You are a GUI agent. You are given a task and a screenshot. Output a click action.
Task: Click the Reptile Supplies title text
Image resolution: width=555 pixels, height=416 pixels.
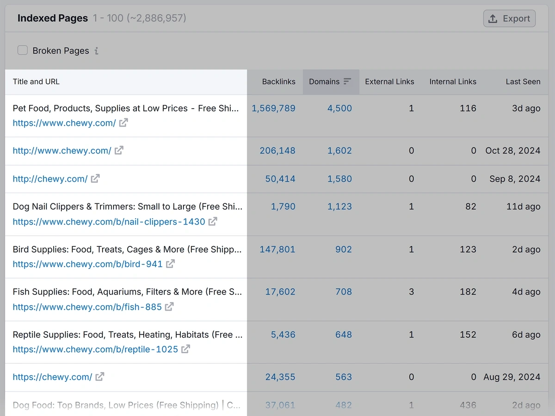point(127,334)
